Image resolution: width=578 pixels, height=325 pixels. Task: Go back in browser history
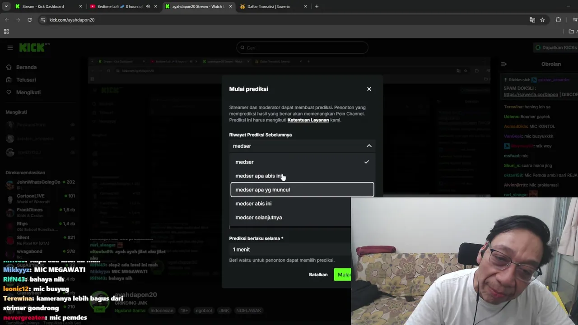pos(7,20)
